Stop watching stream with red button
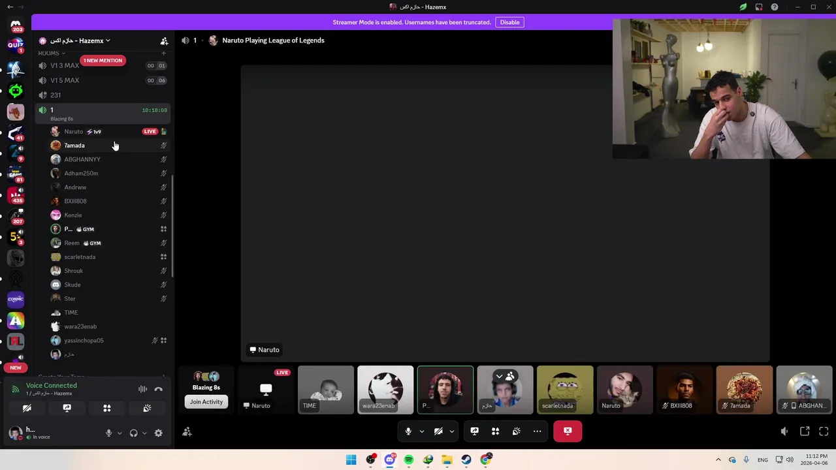This screenshot has height=470, width=836. (x=568, y=431)
